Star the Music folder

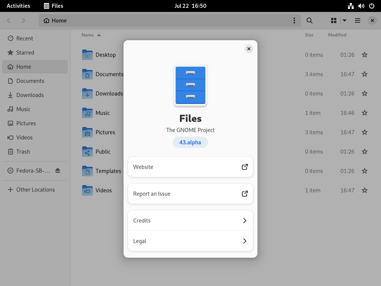tap(365, 113)
